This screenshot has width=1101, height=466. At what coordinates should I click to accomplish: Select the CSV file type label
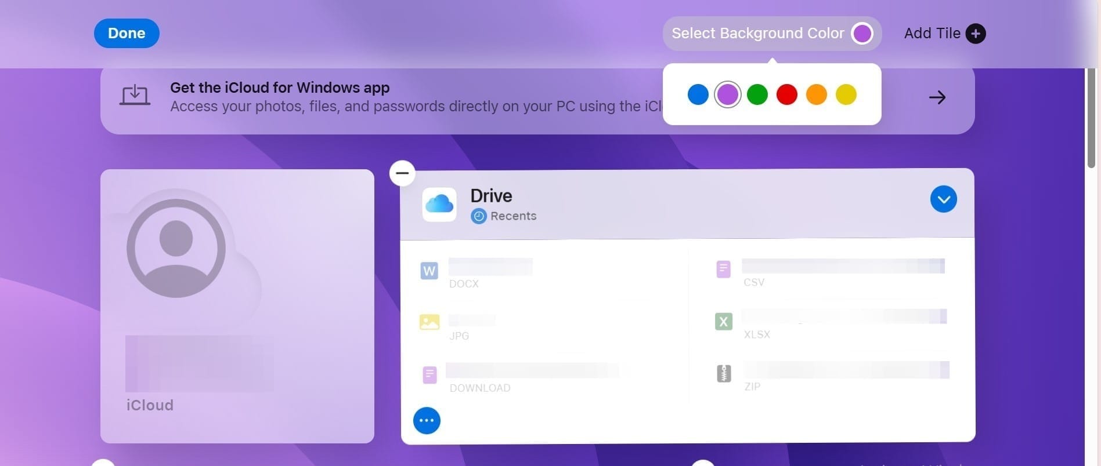click(754, 282)
